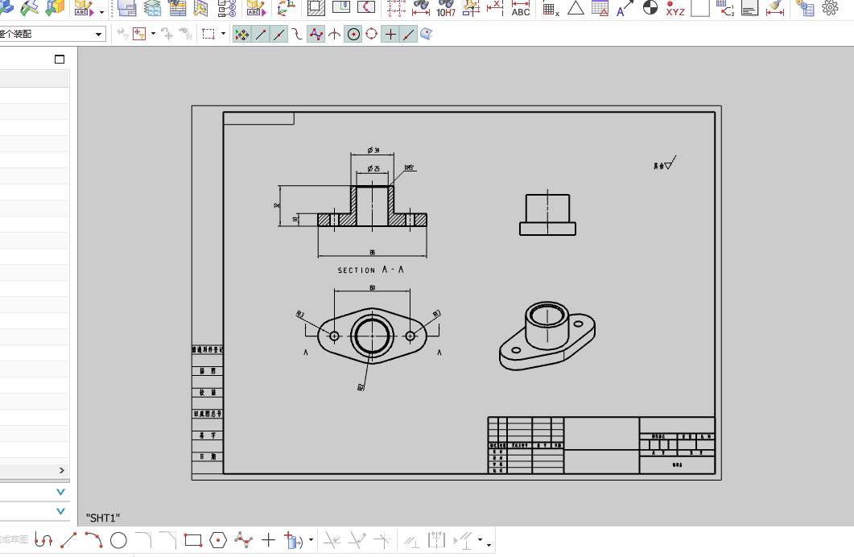Click the ABC text dimension icon

coord(521,9)
